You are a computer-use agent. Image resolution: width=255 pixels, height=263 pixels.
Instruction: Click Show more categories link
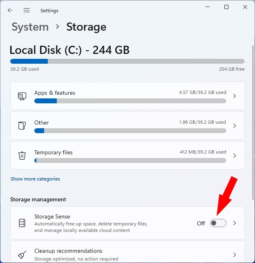[35, 179]
